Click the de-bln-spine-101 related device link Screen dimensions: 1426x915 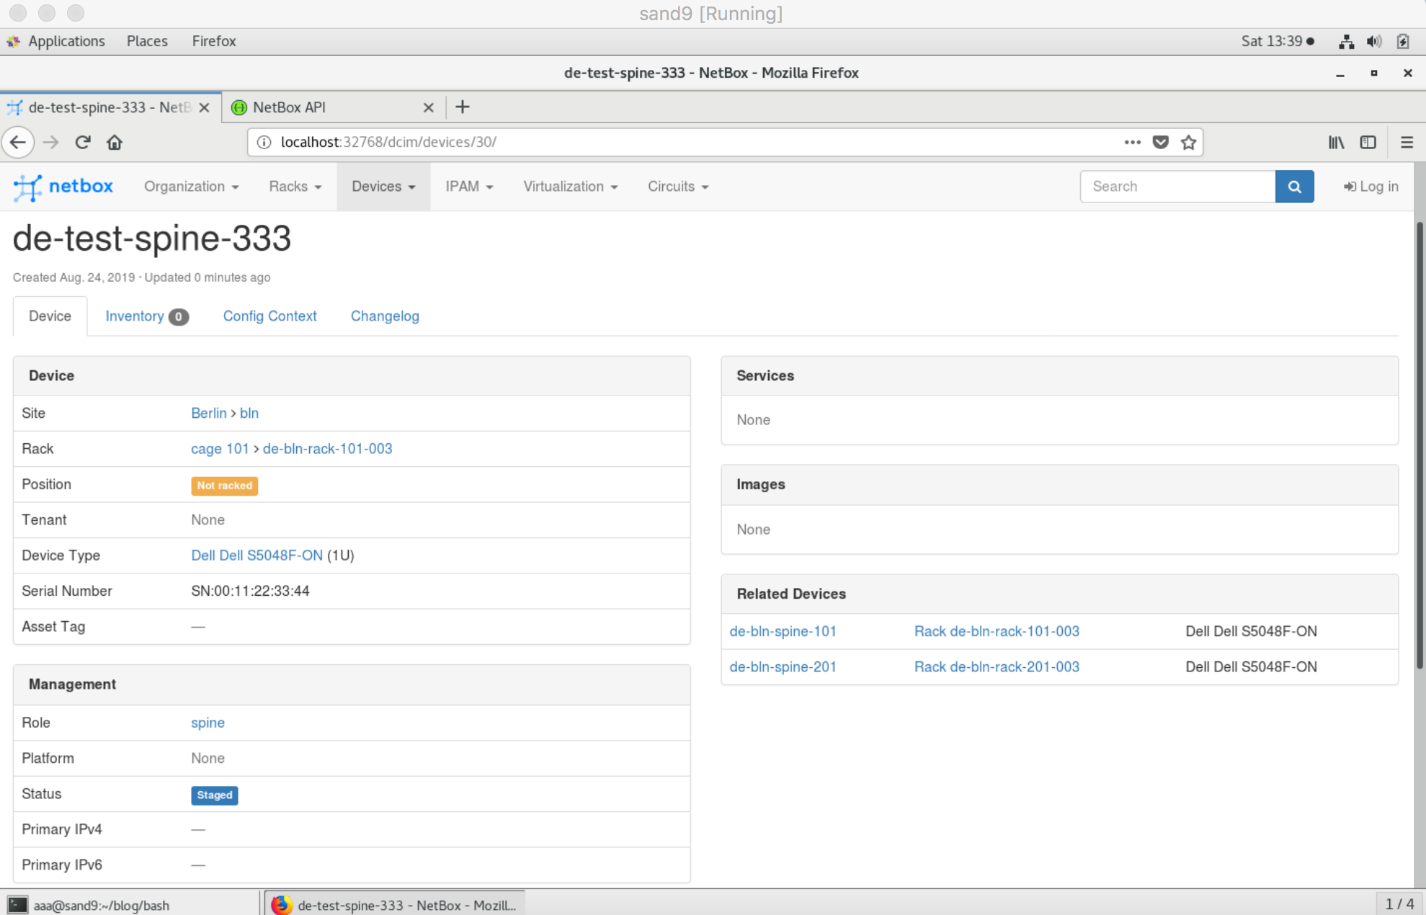[784, 631]
